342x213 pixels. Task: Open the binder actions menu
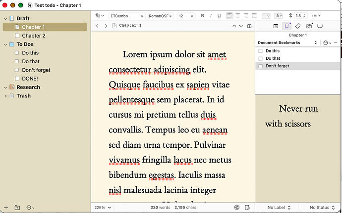pyautogui.click(x=30, y=208)
